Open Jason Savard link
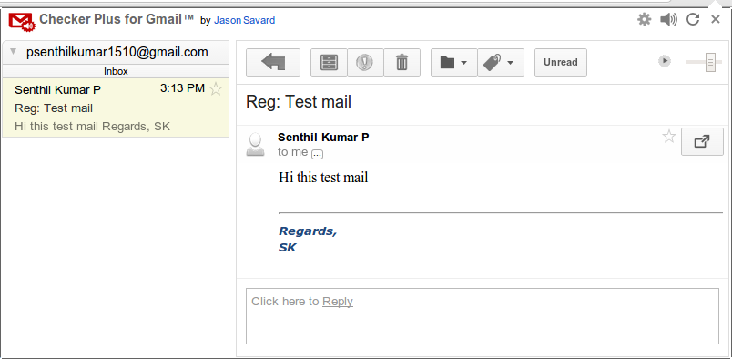This screenshot has width=732, height=359. (x=244, y=21)
